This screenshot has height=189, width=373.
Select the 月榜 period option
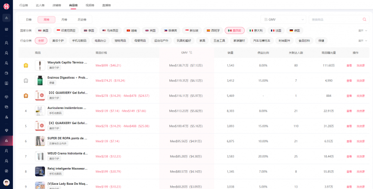pyautogui.click(x=64, y=20)
